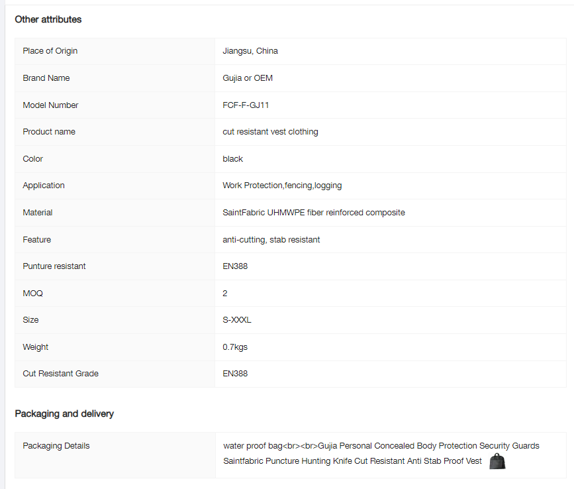Select the "Jiangsu, China" origin value
Viewport: 574px width, 489px height.
pyautogui.click(x=250, y=51)
